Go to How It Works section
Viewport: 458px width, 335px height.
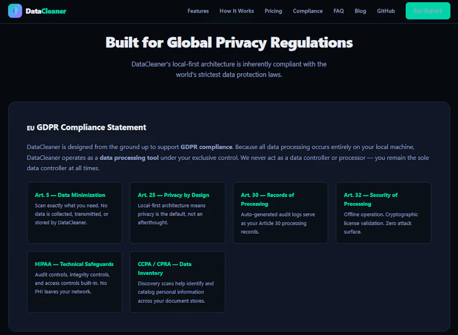(236, 11)
